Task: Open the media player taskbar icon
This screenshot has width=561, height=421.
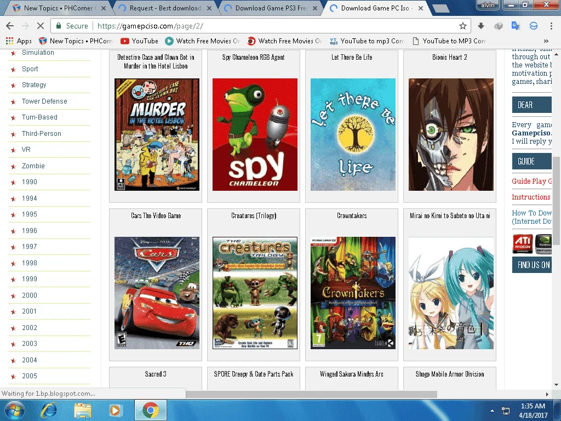Action: pos(115,410)
